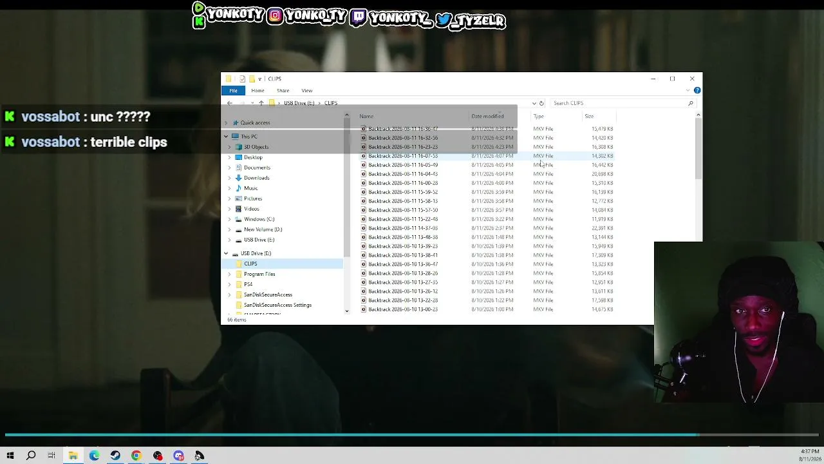Open the Home ribbon tab
824x464 pixels.
point(257,90)
